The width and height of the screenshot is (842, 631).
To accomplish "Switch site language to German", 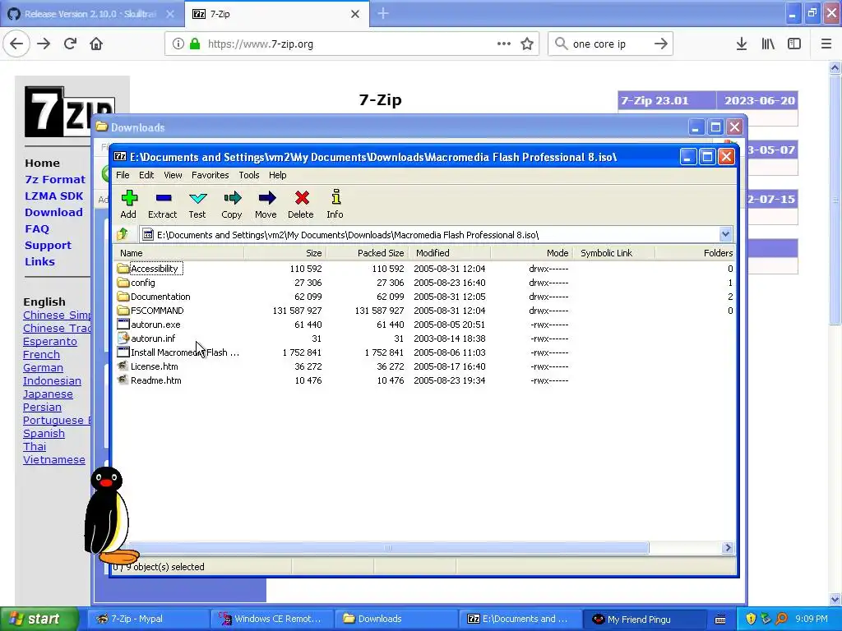I will [43, 367].
